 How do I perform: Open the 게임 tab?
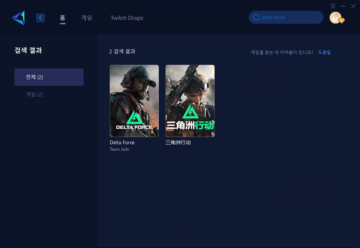coord(86,18)
